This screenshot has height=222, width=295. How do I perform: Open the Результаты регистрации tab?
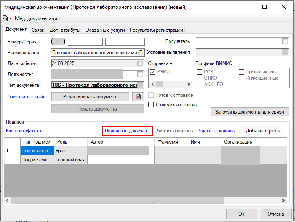[x=156, y=30]
